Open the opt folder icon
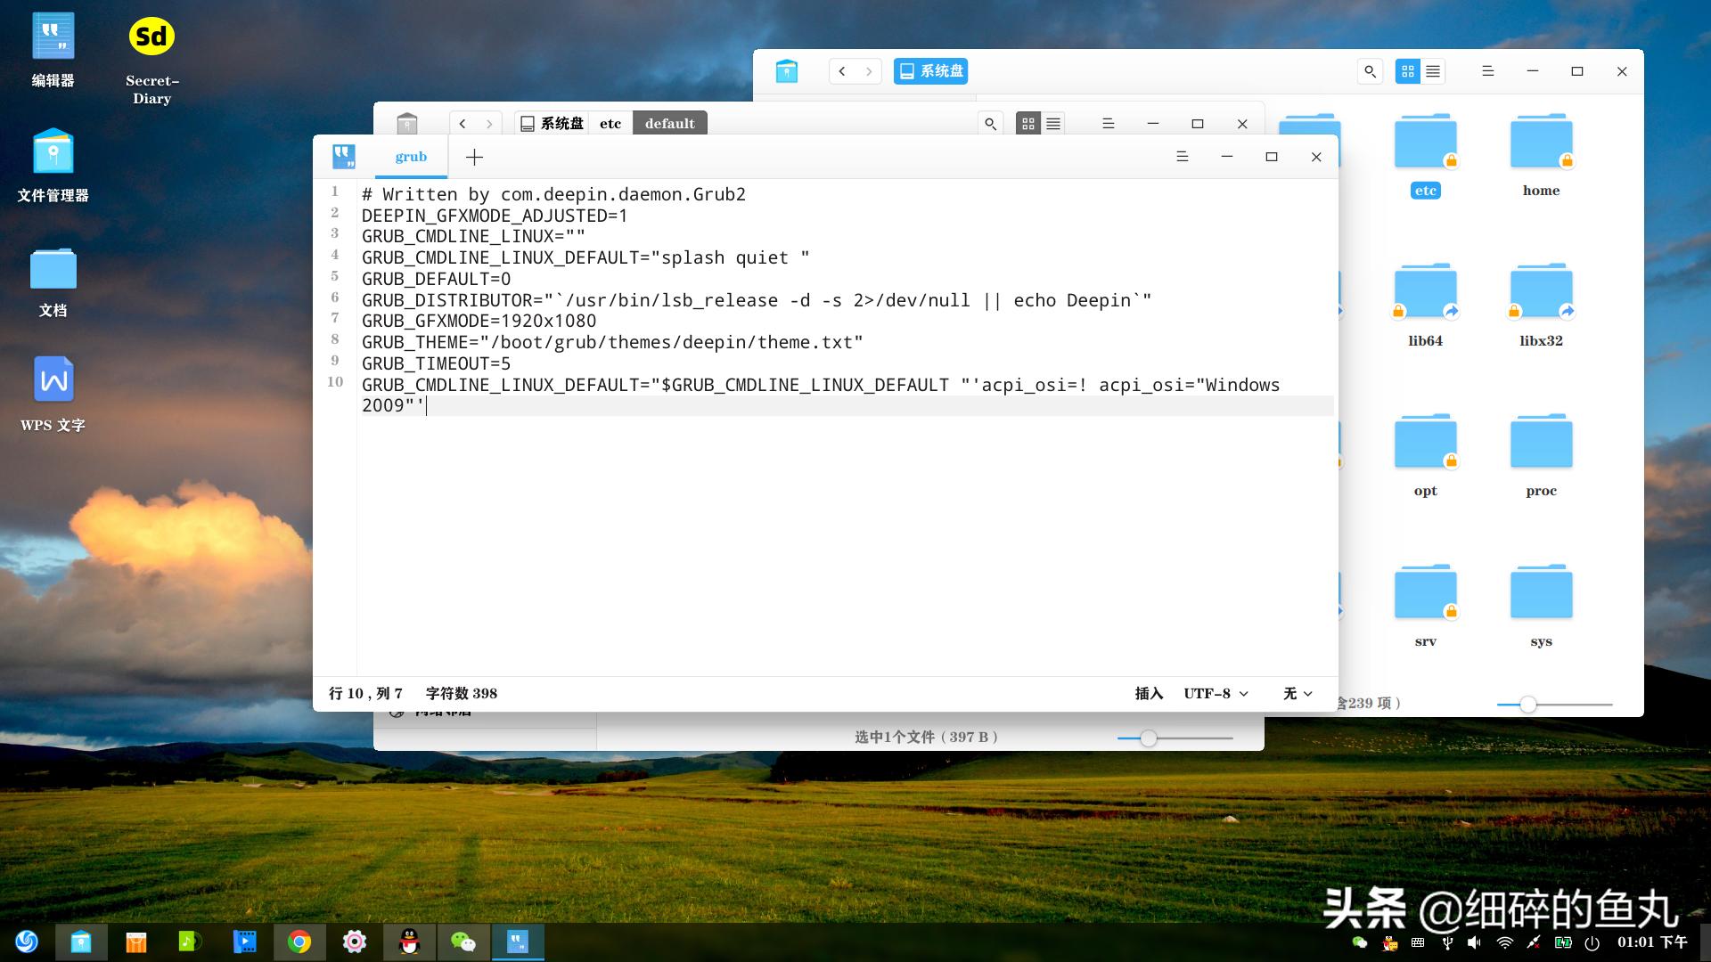Viewport: 1711px width, 962px height. coord(1424,443)
